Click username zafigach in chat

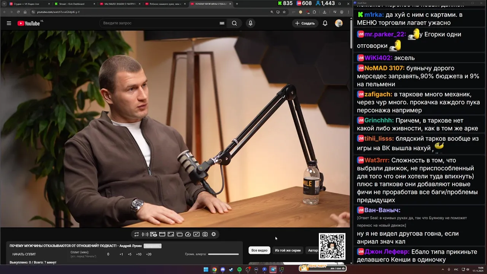point(377,94)
